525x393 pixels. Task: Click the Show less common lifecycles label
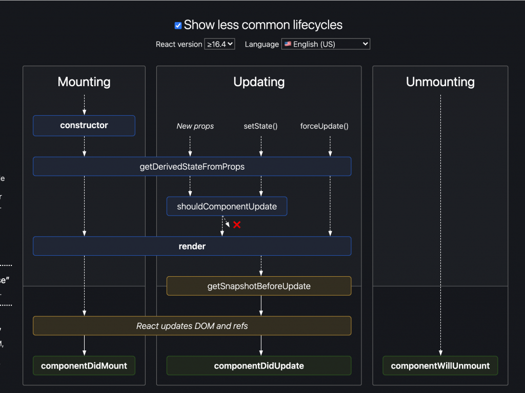coord(263,25)
